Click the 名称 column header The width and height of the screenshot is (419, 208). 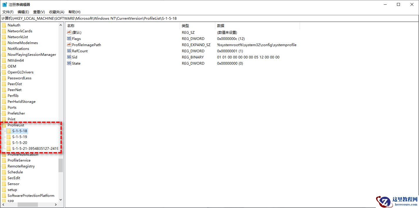(71, 25)
